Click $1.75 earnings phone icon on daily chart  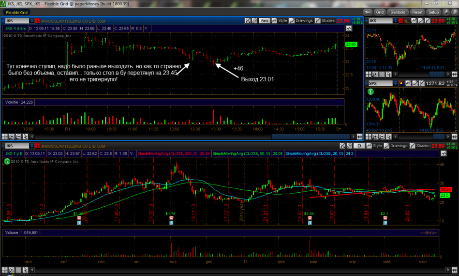point(171,218)
